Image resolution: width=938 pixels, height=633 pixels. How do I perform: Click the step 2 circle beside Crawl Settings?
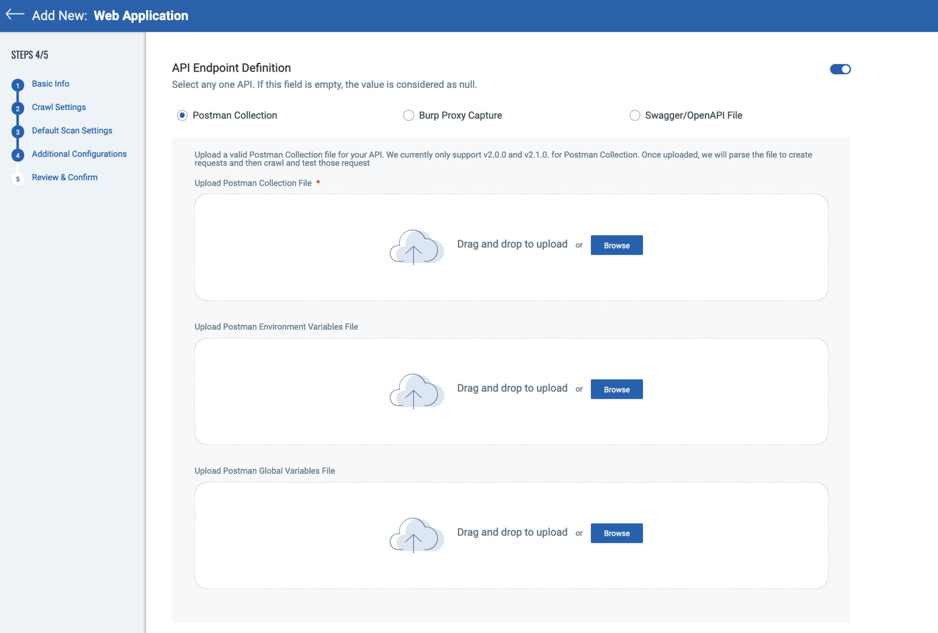(17, 108)
